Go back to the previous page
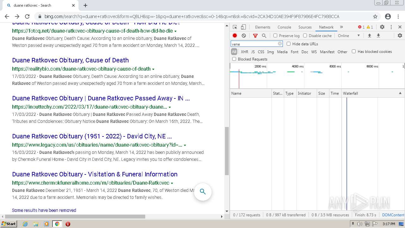Image resolution: width=405 pixels, height=228 pixels. [7, 16]
